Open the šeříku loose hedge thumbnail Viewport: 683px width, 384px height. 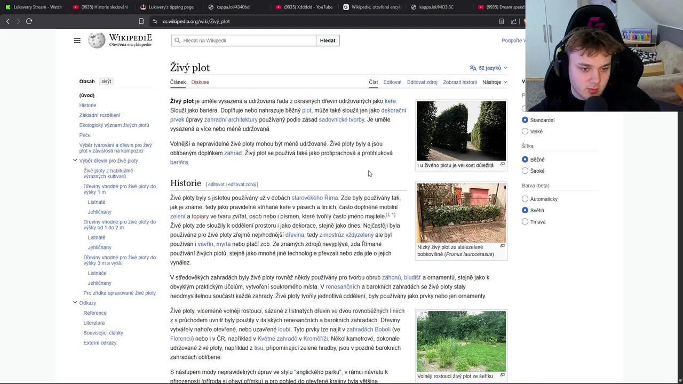461,341
